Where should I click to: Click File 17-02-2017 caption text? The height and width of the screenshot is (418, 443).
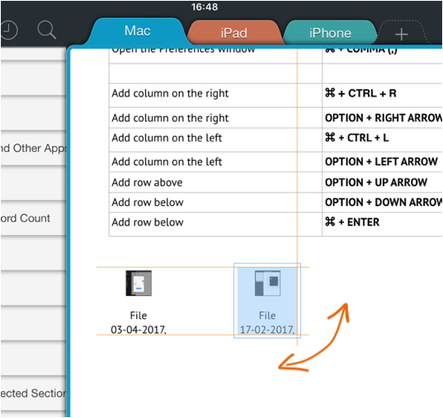point(267,322)
